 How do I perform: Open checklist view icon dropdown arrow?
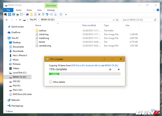(24, 14)
